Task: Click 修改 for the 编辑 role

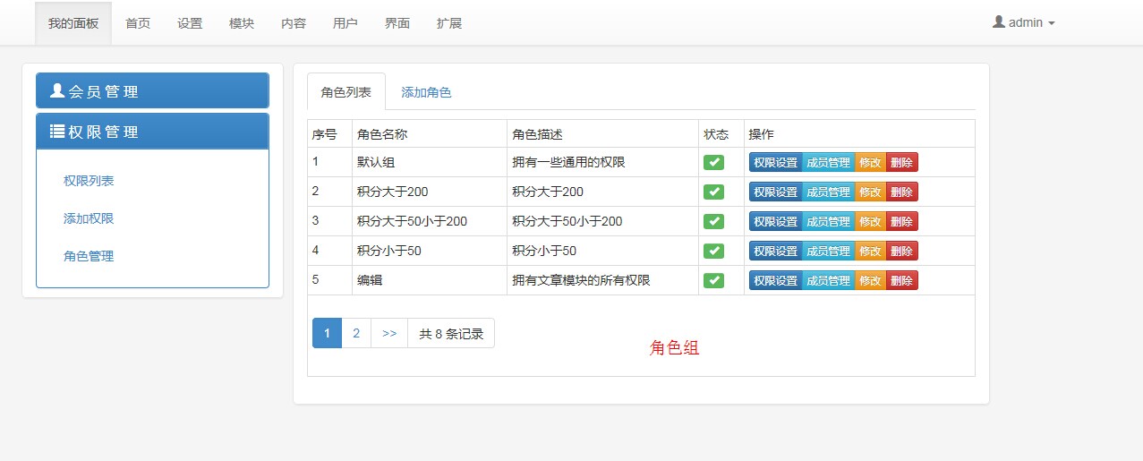Action: click(870, 280)
